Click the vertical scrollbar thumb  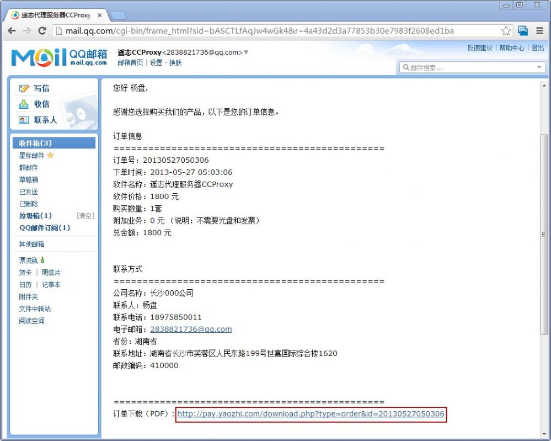544,235
